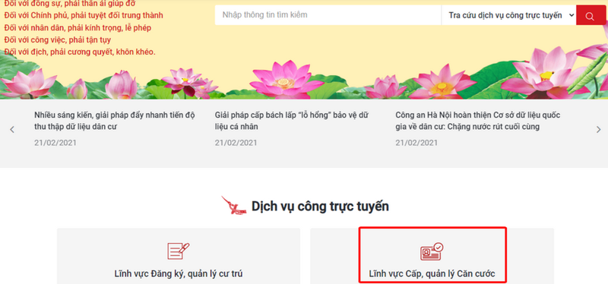Open 'Lĩnh vực Đăng ký, quản lý cư trú'
The height and width of the screenshot is (284, 608).
(x=179, y=273)
